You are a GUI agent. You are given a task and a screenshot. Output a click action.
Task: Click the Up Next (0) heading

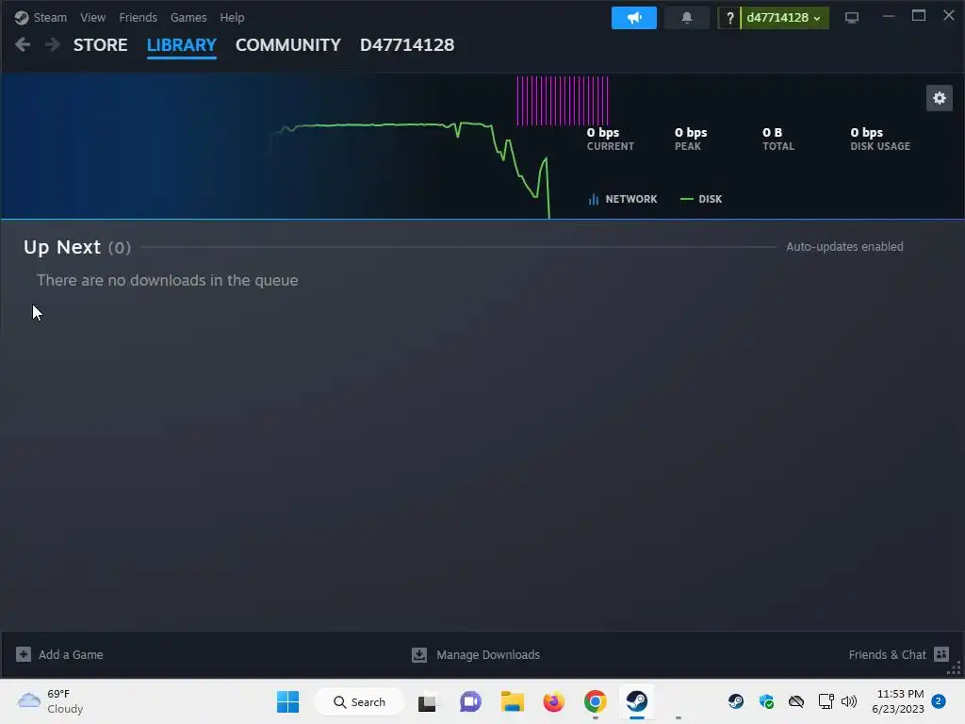coord(77,247)
